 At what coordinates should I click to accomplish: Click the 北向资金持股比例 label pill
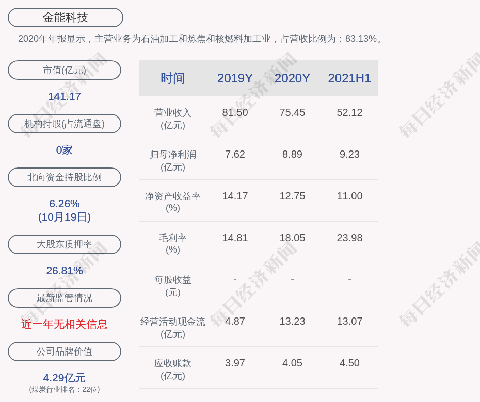pos(65,177)
